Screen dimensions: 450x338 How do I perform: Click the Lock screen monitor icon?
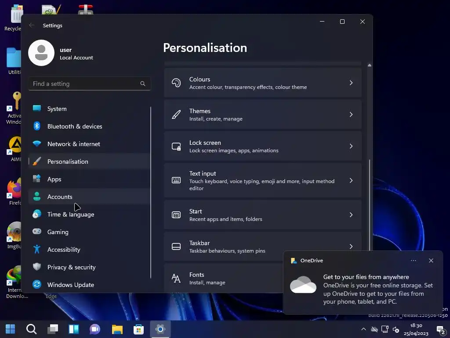pyautogui.click(x=176, y=146)
